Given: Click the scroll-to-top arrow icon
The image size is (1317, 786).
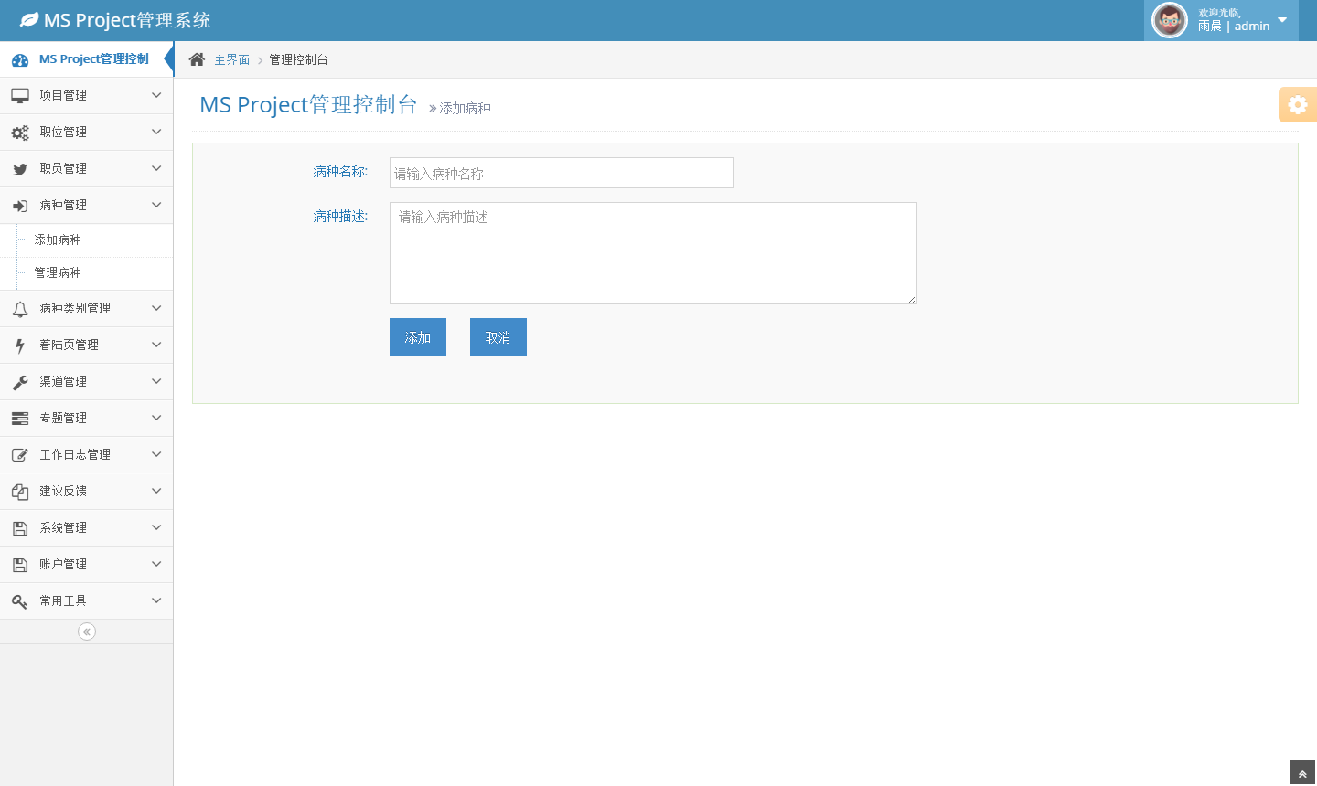Looking at the screenshot, I should pyautogui.click(x=1302, y=774).
